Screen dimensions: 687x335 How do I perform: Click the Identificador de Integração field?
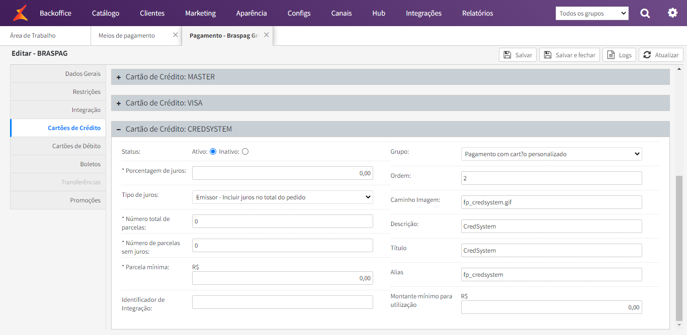283,302
